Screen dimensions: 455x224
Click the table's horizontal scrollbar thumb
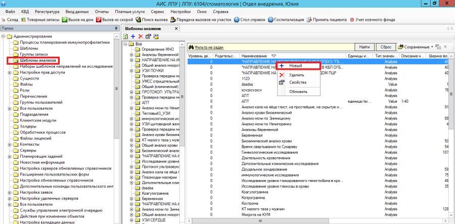click(x=261, y=221)
